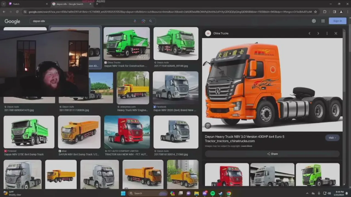Open the tab search dropdown arrow
This screenshot has width=351, height=197.
point(4,4)
